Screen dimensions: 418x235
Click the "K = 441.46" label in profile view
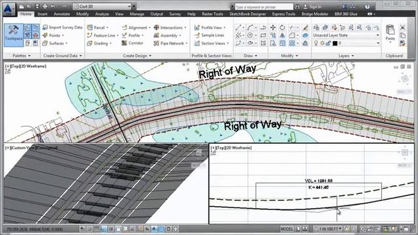tap(318, 187)
